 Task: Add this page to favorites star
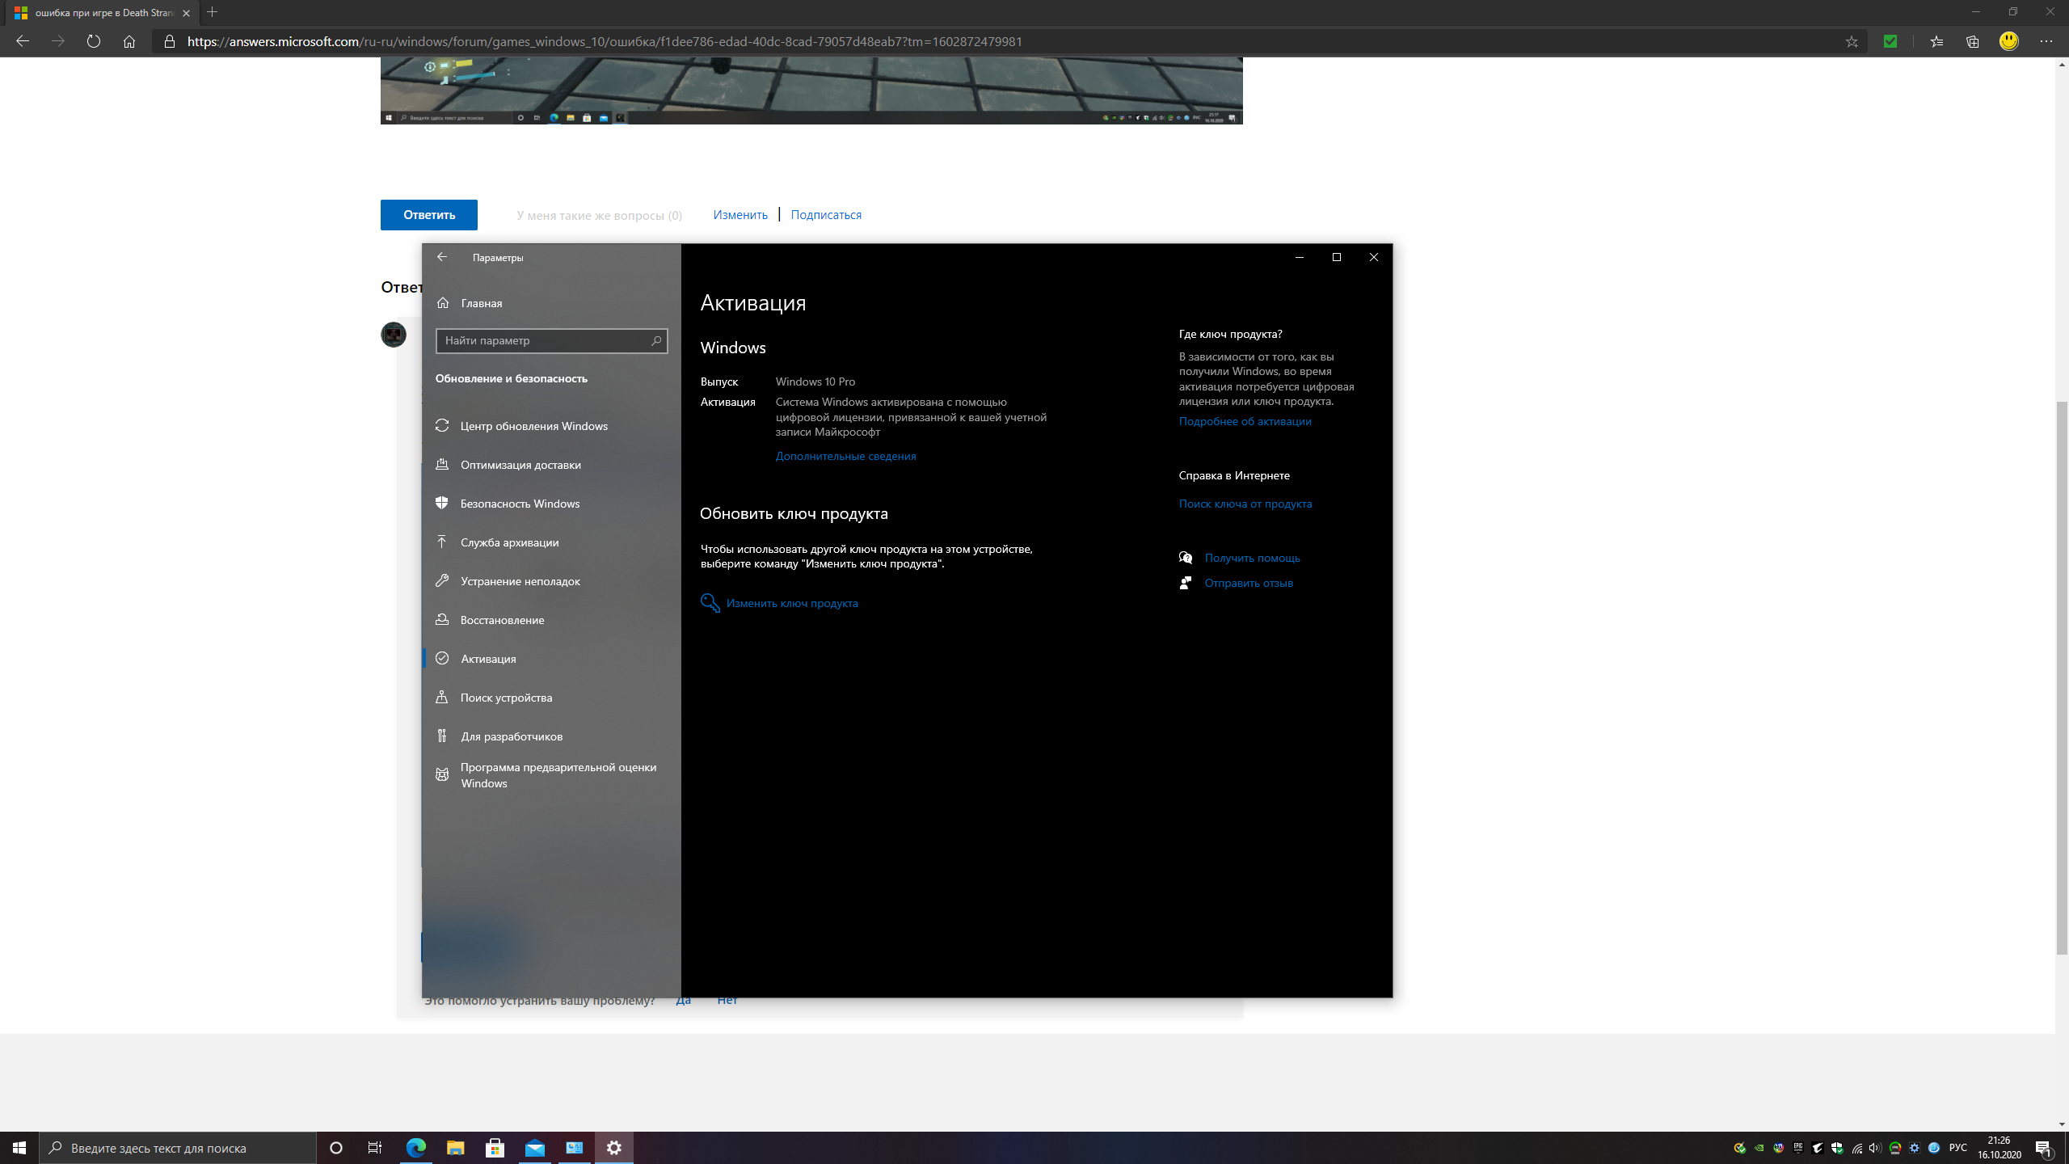tap(1852, 41)
